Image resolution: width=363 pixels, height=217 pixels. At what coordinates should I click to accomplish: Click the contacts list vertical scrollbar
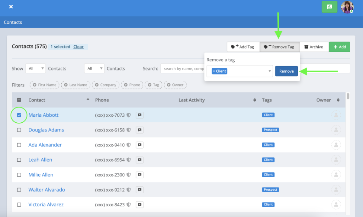point(348,96)
